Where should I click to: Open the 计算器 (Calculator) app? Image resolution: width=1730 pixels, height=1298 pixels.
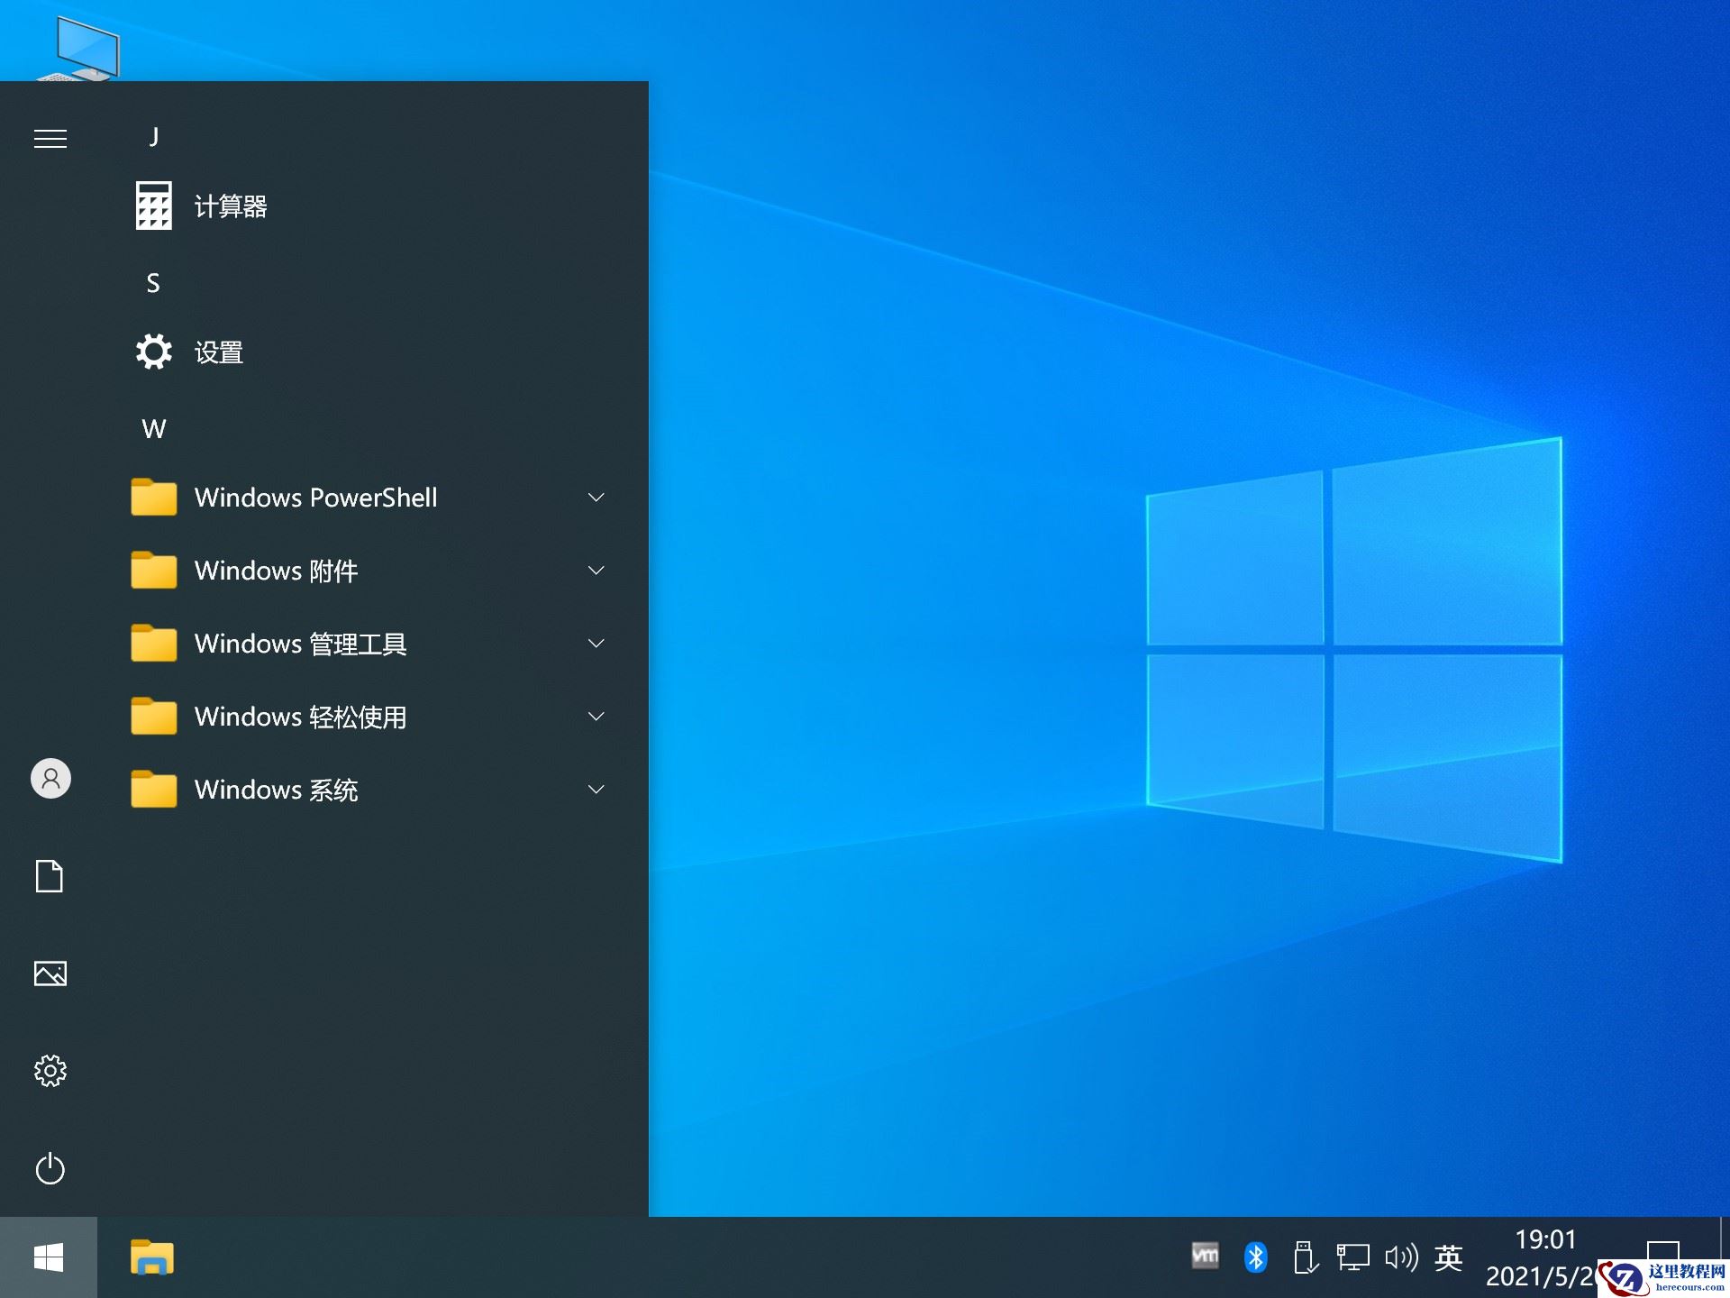tap(230, 206)
